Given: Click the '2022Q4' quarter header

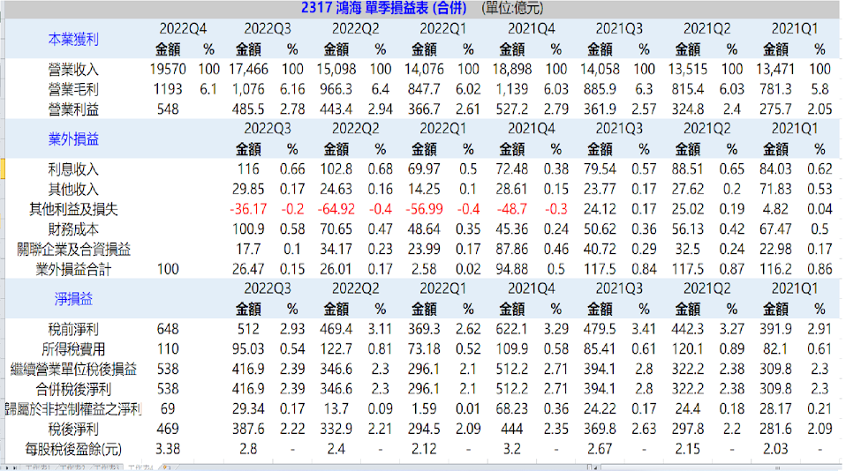Looking at the screenshot, I should pyautogui.click(x=183, y=28).
